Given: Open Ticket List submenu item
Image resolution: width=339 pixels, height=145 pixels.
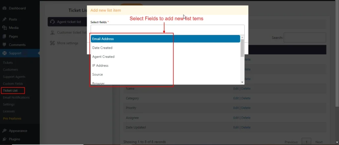Looking at the screenshot, I should pos(10,91).
